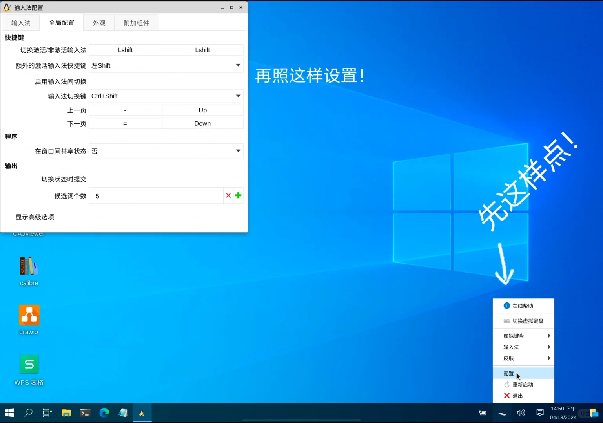Viewport: 603px width, 423px height.
Task: Open the terminal from the taskbar
Action: (85, 412)
